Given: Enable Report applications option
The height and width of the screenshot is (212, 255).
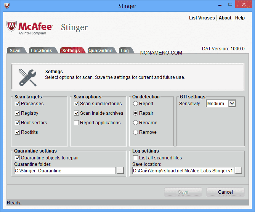Looking at the screenshot, I should coord(76,123).
